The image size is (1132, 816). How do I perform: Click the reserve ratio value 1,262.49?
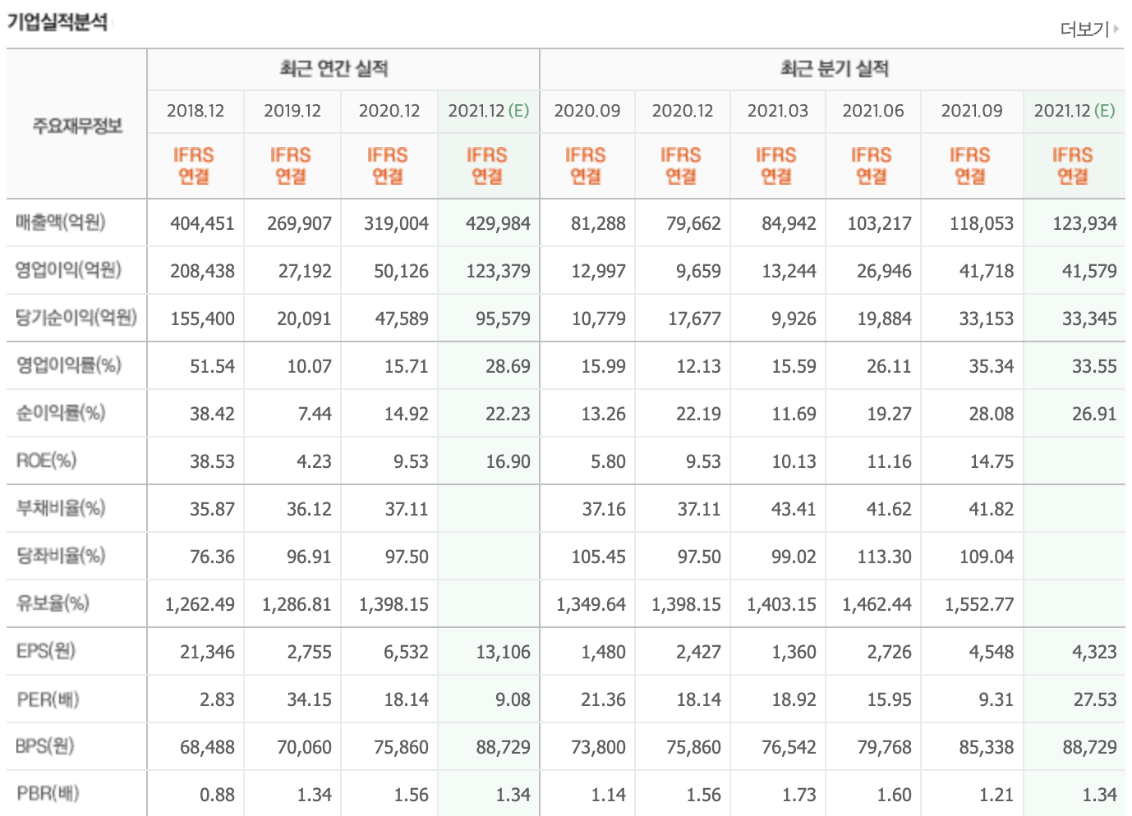(x=200, y=604)
